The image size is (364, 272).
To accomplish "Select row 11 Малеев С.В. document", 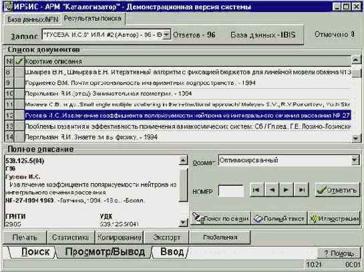I will pyautogui.click(x=188, y=104).
